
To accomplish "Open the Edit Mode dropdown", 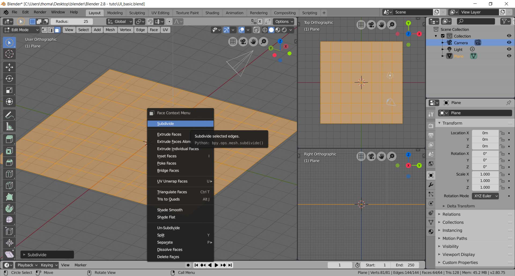I will [x=21, y=30].
